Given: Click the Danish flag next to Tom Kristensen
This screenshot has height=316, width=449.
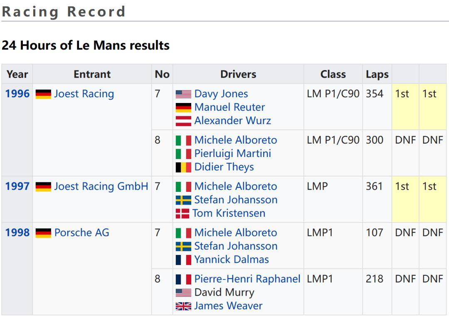Looking at the screenshot, I should pos(183,213).
